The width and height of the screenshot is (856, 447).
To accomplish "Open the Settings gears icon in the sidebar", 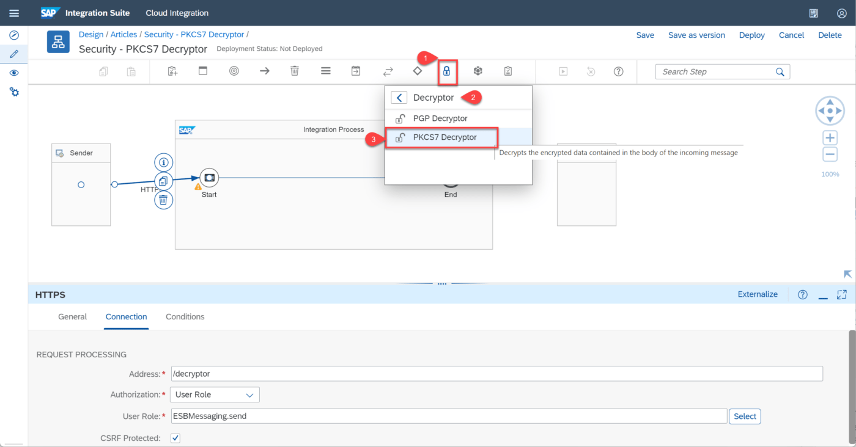I will tap(14, 92).
